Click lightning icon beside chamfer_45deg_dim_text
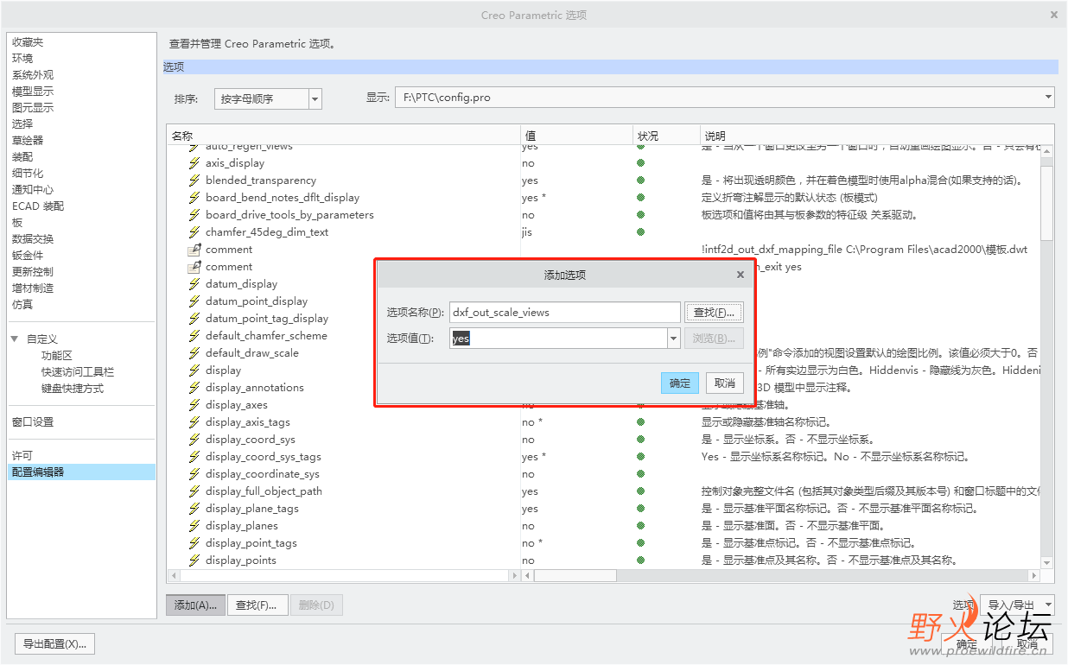1068x665 pixels. pyautogui.click(x=194, y=232)
